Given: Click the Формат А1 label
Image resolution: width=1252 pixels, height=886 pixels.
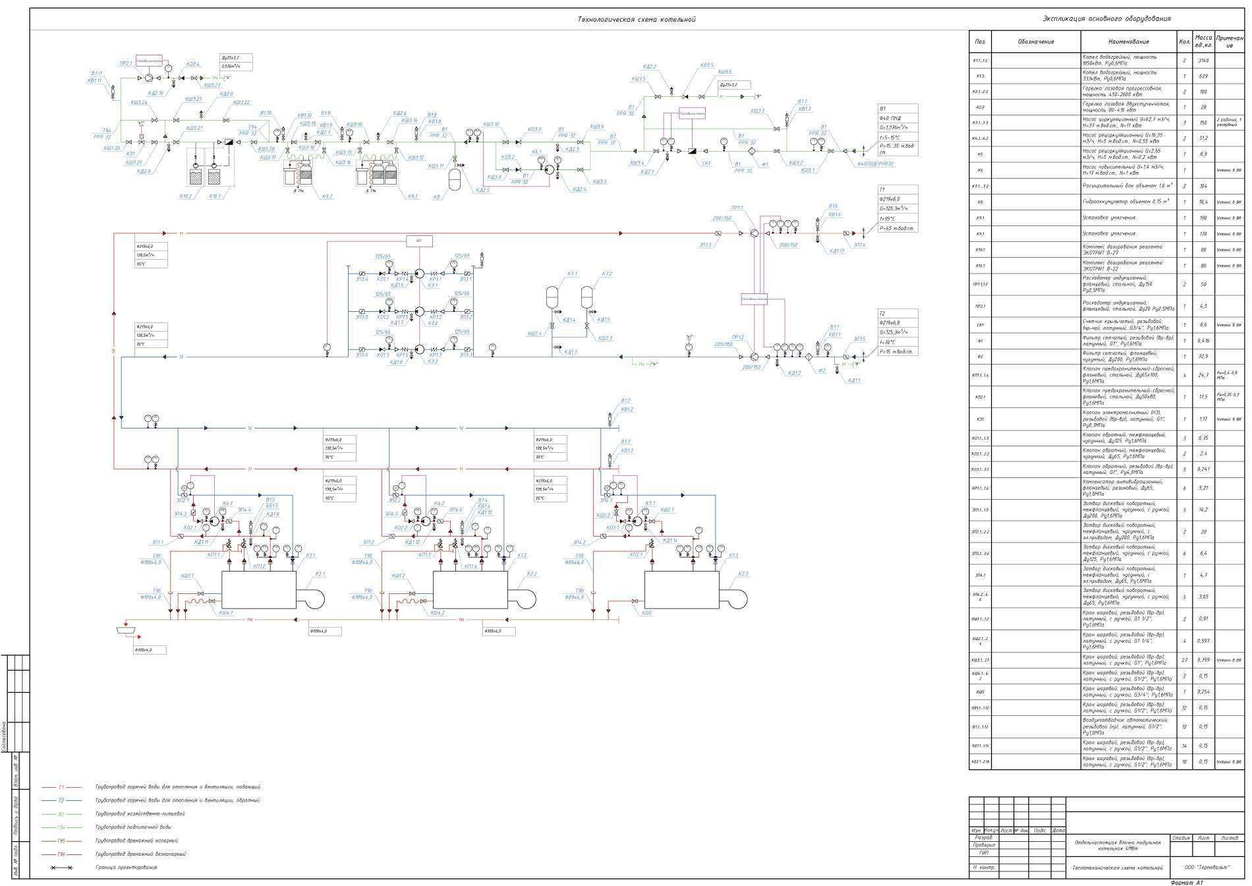Looking at the screenshot, I should pyautogui.click(x=1187, y=882).
